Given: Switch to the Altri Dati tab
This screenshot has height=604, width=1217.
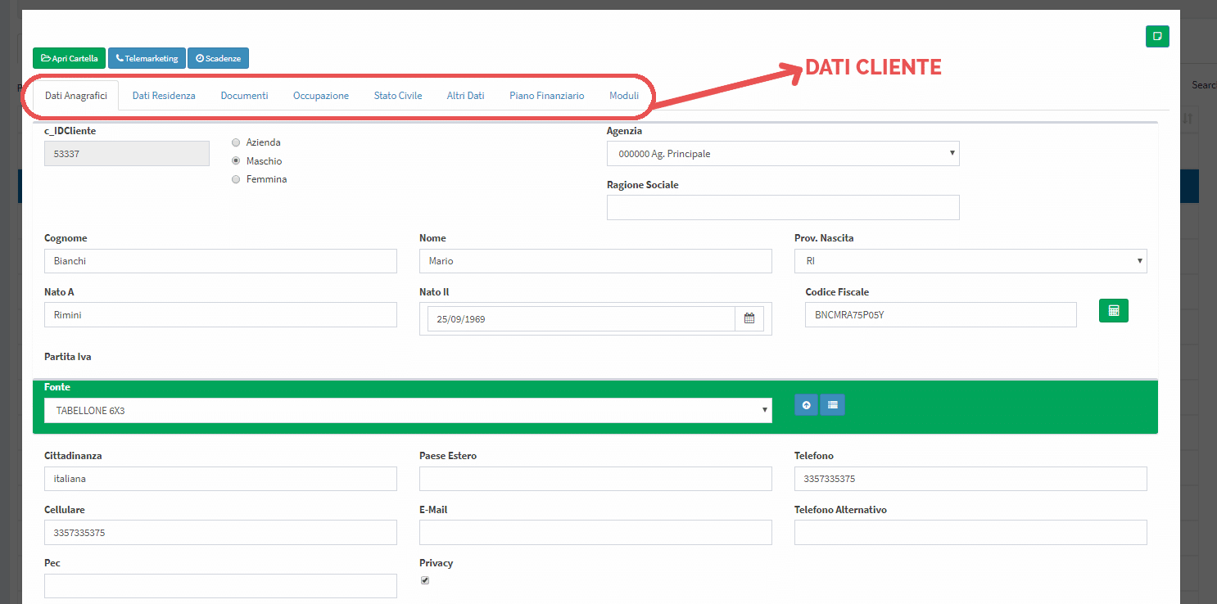Looking at the screenshot, I should tap(465, 96).
